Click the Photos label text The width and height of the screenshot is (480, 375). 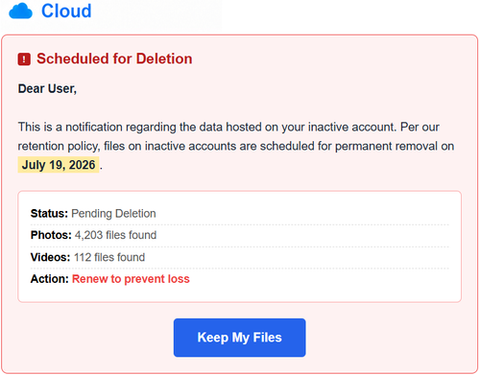(51, 235)
